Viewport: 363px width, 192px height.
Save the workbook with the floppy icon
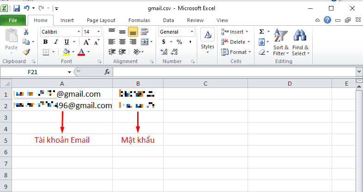point(17,9)
